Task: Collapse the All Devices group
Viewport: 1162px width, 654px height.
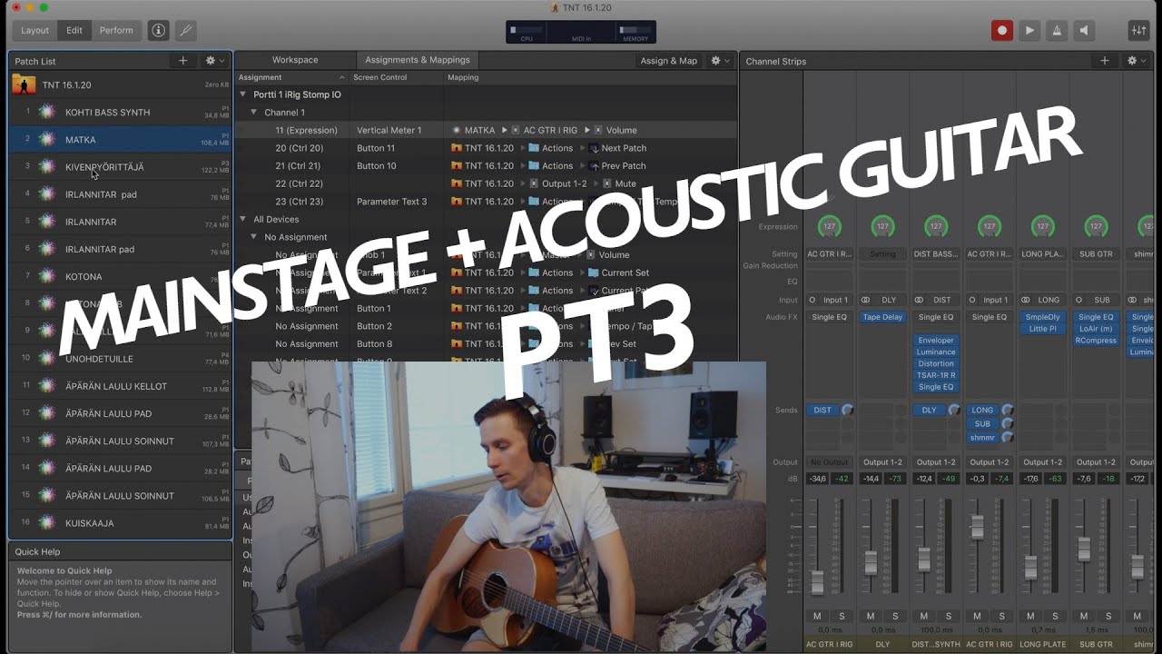Action: point(243,219)
